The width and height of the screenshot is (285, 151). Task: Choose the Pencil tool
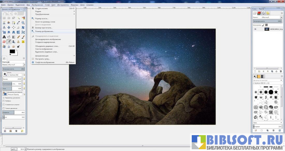click(x=19, y=37)
